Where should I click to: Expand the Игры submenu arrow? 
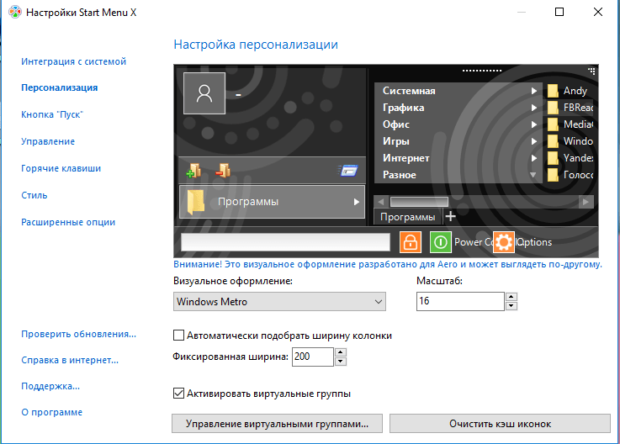[534, 141]
